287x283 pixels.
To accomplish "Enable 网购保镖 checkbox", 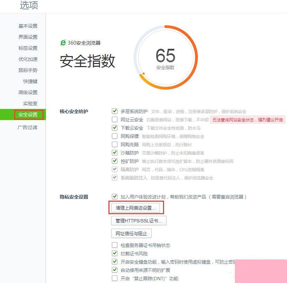I will point(115,136).
